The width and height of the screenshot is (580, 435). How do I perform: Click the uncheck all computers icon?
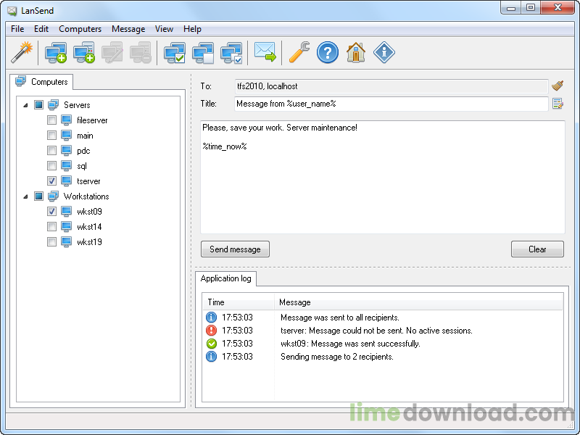point(203,52)
